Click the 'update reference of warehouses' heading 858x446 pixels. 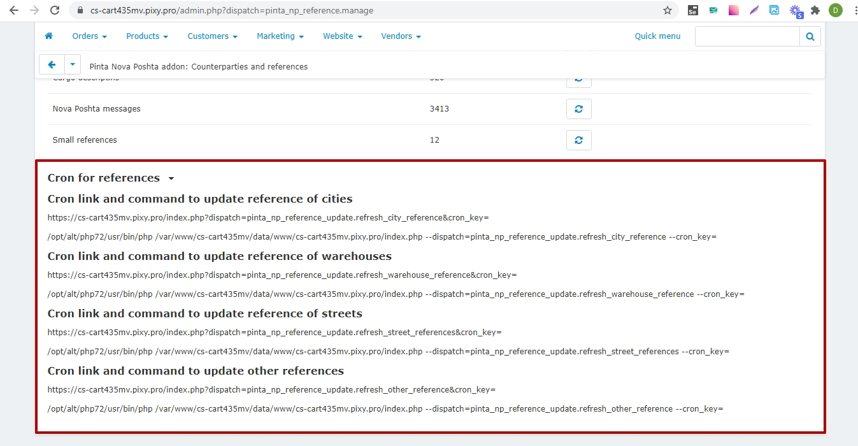point(220,256)
